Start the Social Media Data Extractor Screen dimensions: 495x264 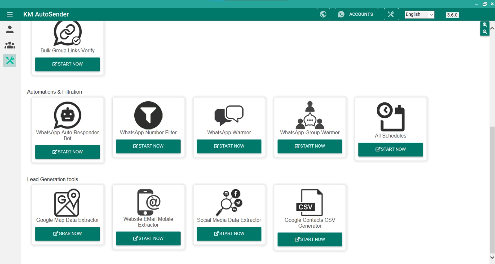pos(229,234)
